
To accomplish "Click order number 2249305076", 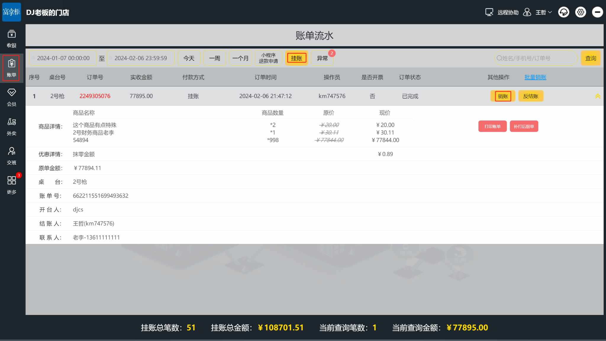I will (95, 96).
